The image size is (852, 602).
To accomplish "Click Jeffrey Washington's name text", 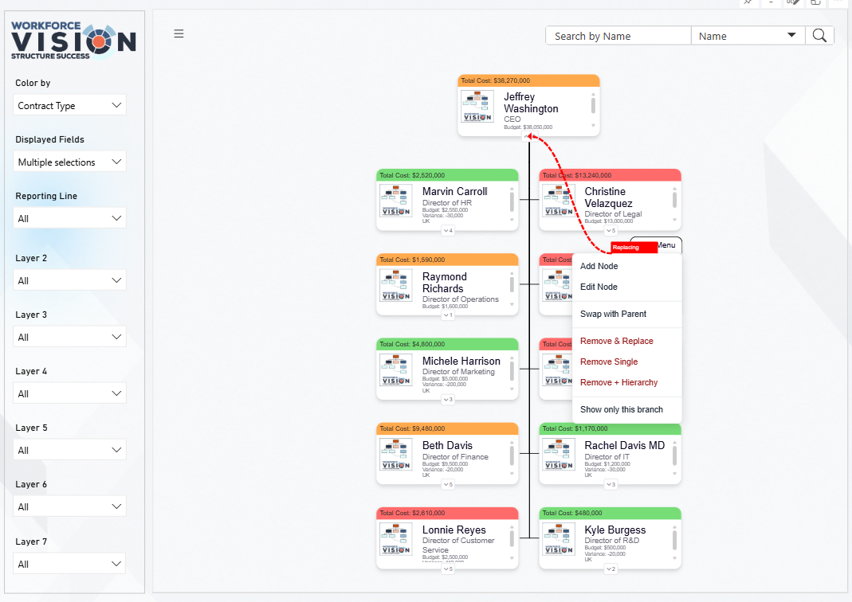I will tap(531, 103).
